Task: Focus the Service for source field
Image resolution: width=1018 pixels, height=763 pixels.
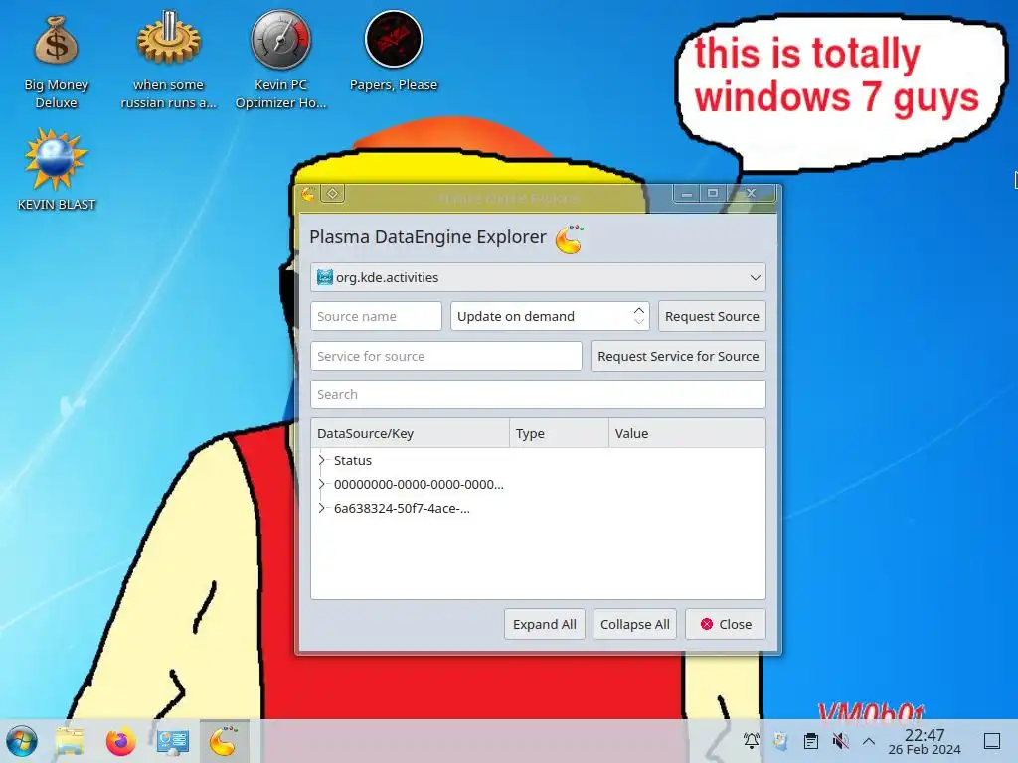Action: tap(446, 356)
